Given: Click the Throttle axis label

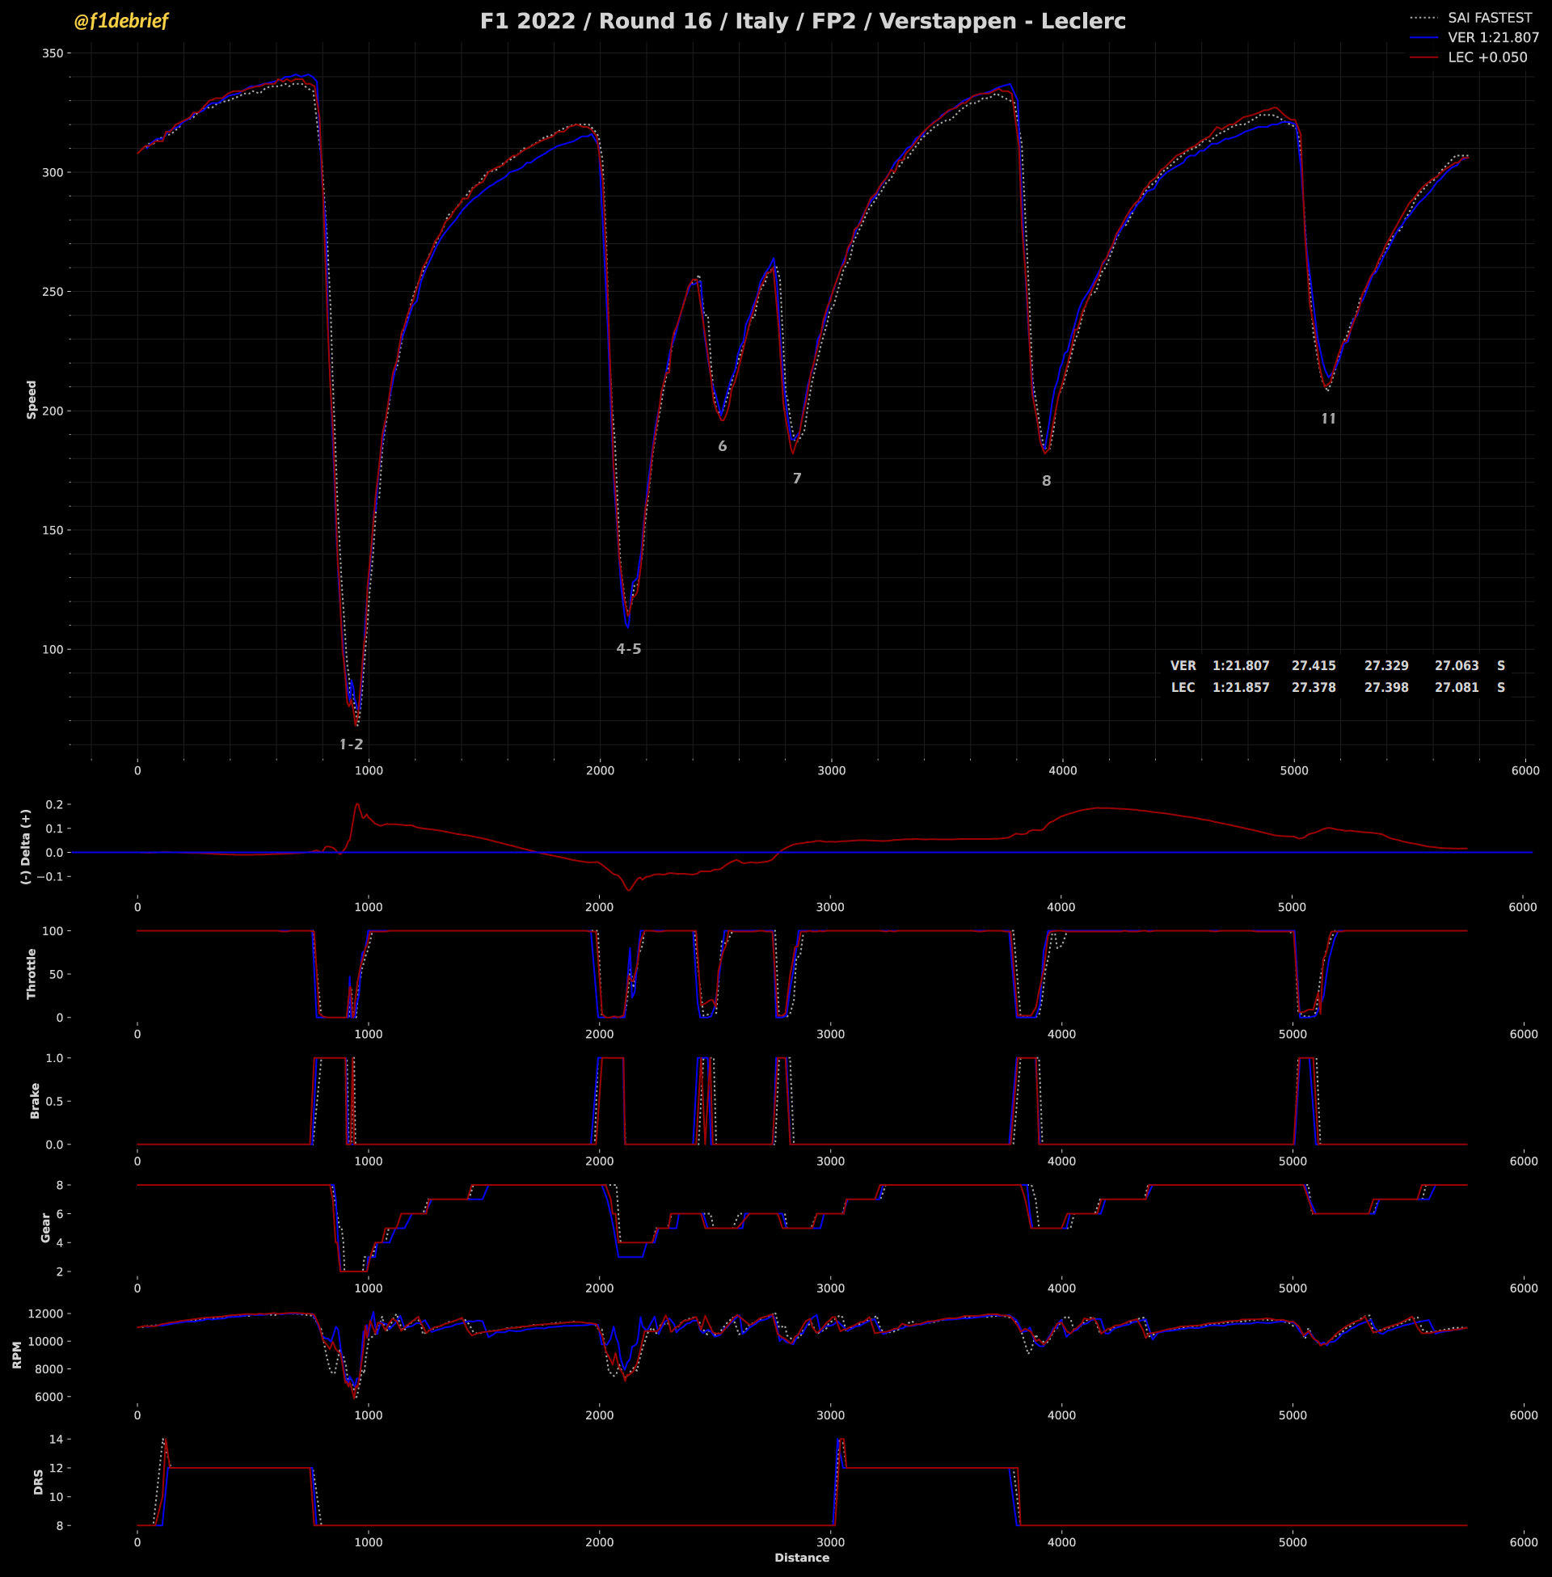Looking at the screenshot, I should (32, 973).
